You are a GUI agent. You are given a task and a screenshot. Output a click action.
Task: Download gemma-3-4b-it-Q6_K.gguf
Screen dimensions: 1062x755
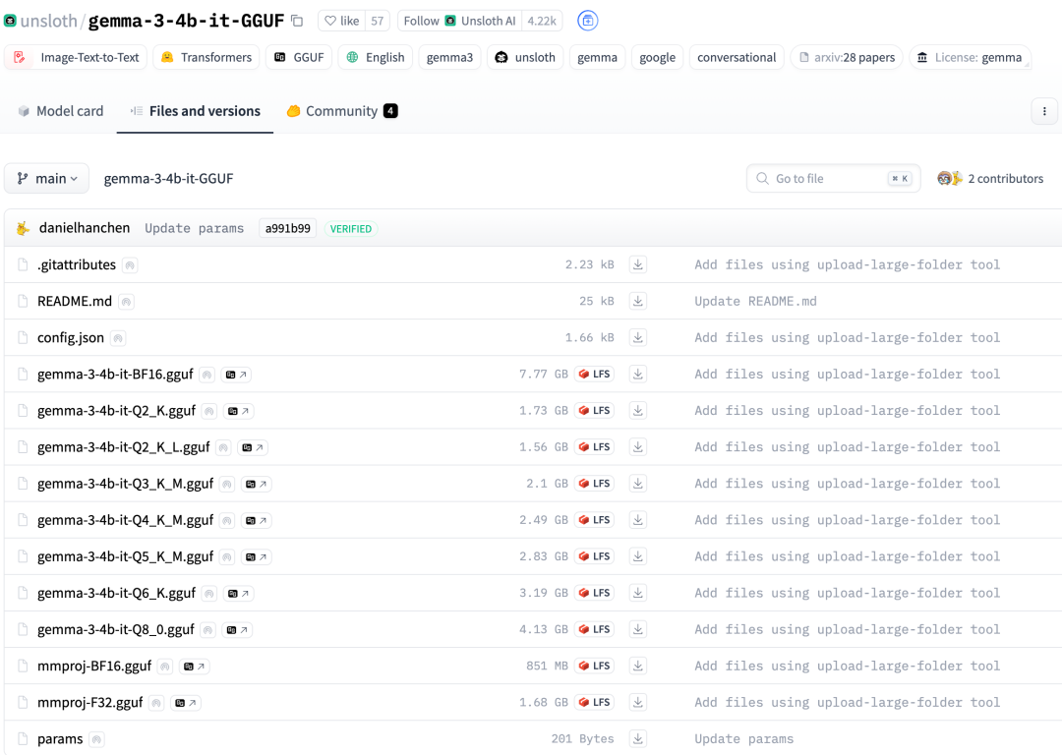point(637,594)
